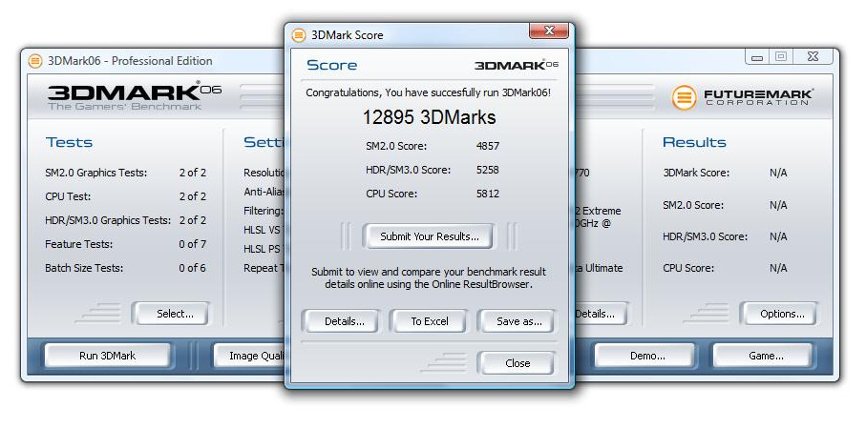
Task: Open the Image Quality tool
Action: click(x=248, y=356)
